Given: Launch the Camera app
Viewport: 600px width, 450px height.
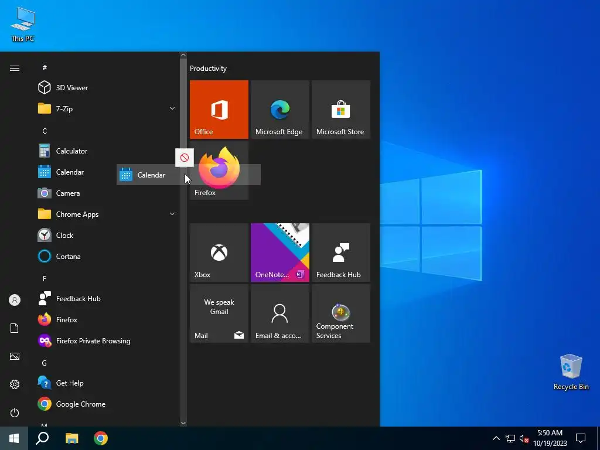Looking at the screenshot, I should tap(106, 193).
